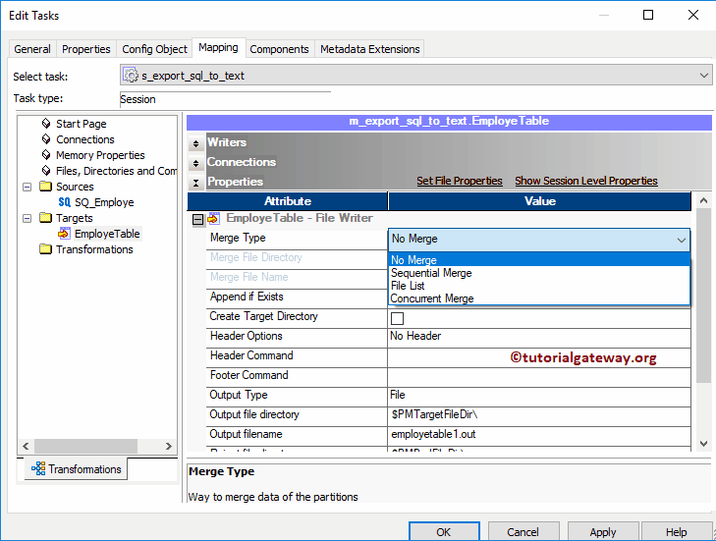716x541 pixels.
Task: Click the tree pane horizontal scrollbar thumb
Action: click(85, 446)
